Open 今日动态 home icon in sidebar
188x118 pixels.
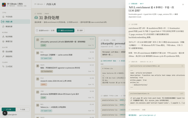[x=3, y=17]
